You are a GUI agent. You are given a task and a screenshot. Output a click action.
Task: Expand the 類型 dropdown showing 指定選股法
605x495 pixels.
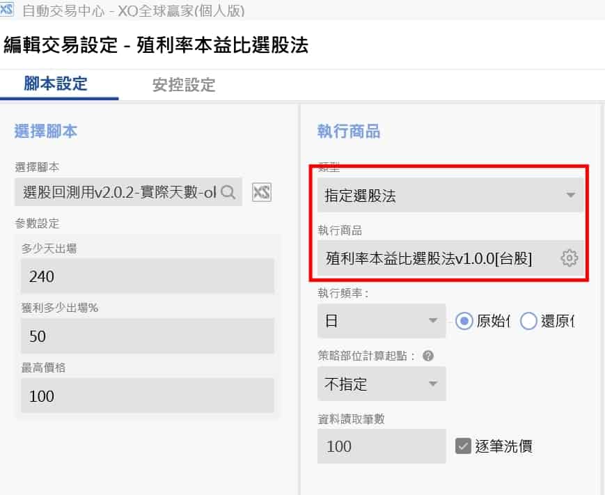pos(450,196)
